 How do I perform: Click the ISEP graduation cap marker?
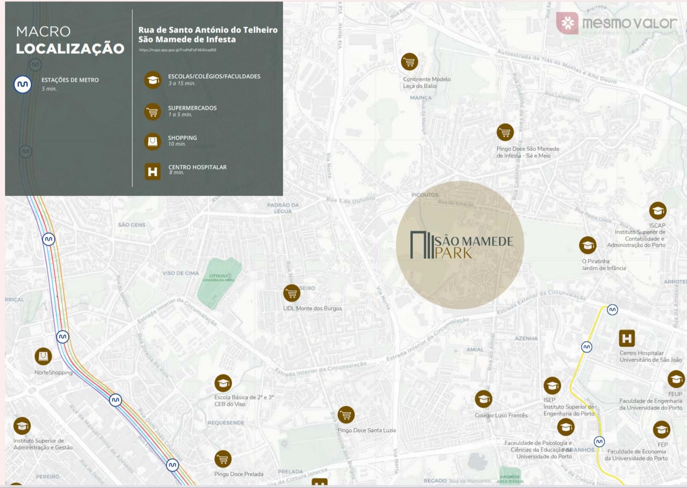coord(552,386)
